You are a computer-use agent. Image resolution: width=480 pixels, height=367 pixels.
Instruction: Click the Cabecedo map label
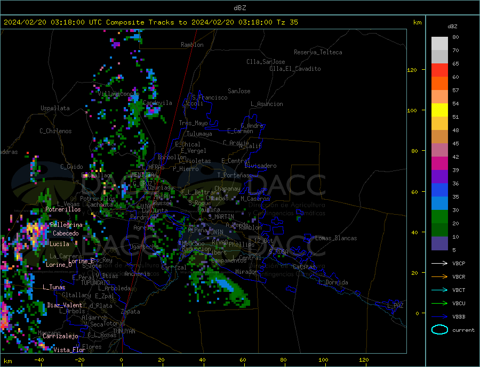click(x=66, y=233)
